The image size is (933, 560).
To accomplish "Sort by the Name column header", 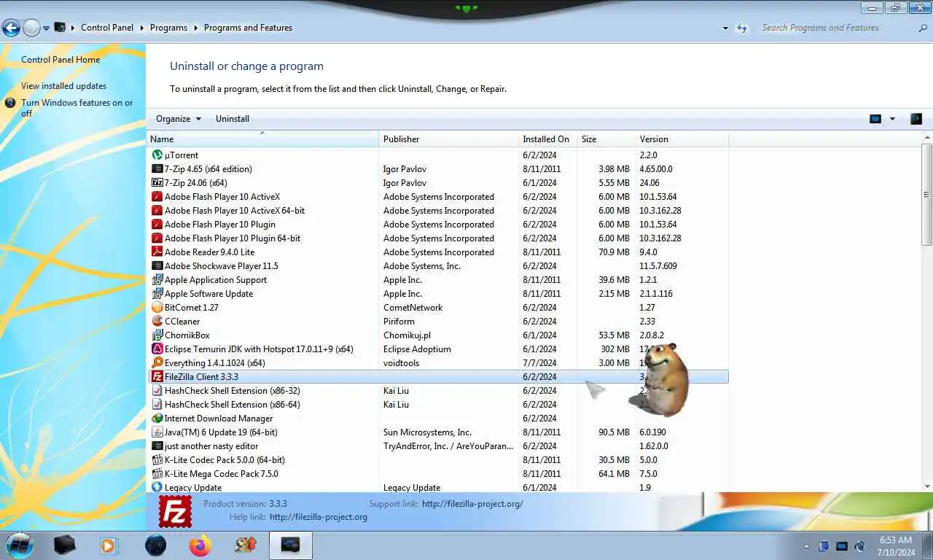I will [x=262, y=139].
